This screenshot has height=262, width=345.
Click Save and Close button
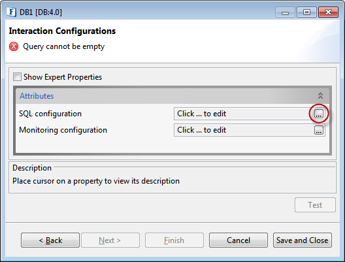(x=303, y=240)
